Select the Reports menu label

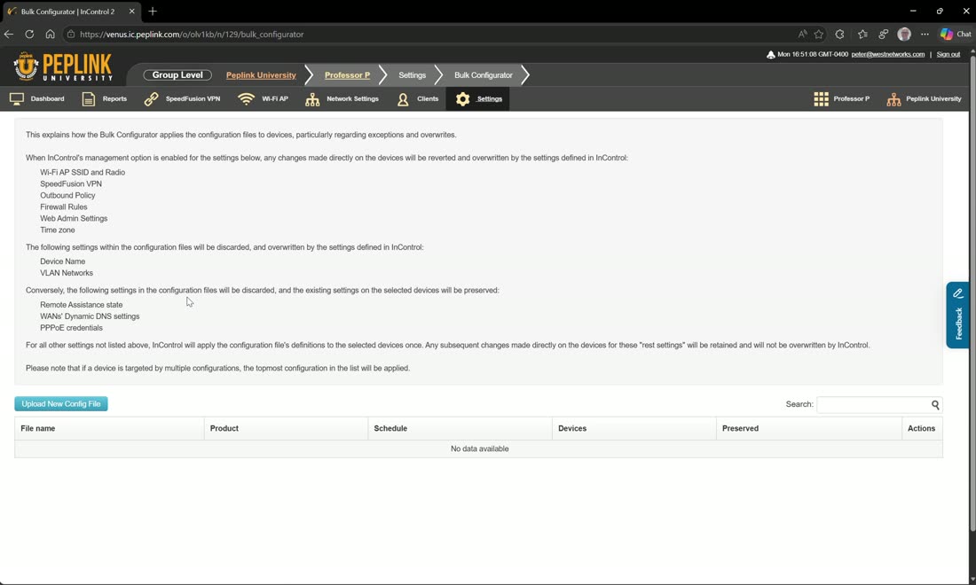pyautogui.click(x=114, y=99)
